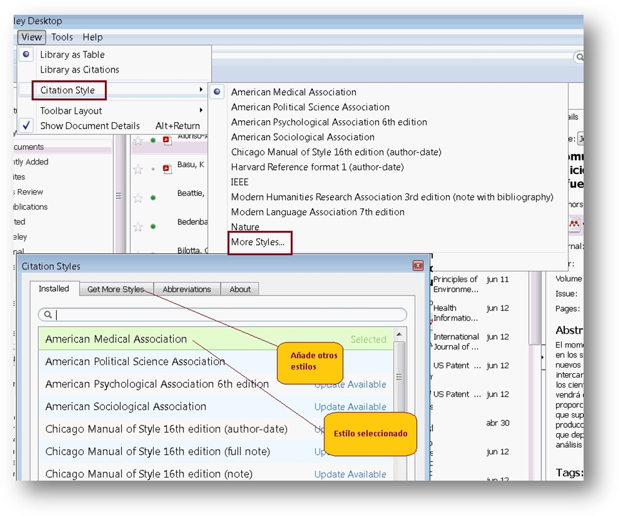Select American Medical Association radio in submenu
619x516 pixels.
(x=217, y=92)
